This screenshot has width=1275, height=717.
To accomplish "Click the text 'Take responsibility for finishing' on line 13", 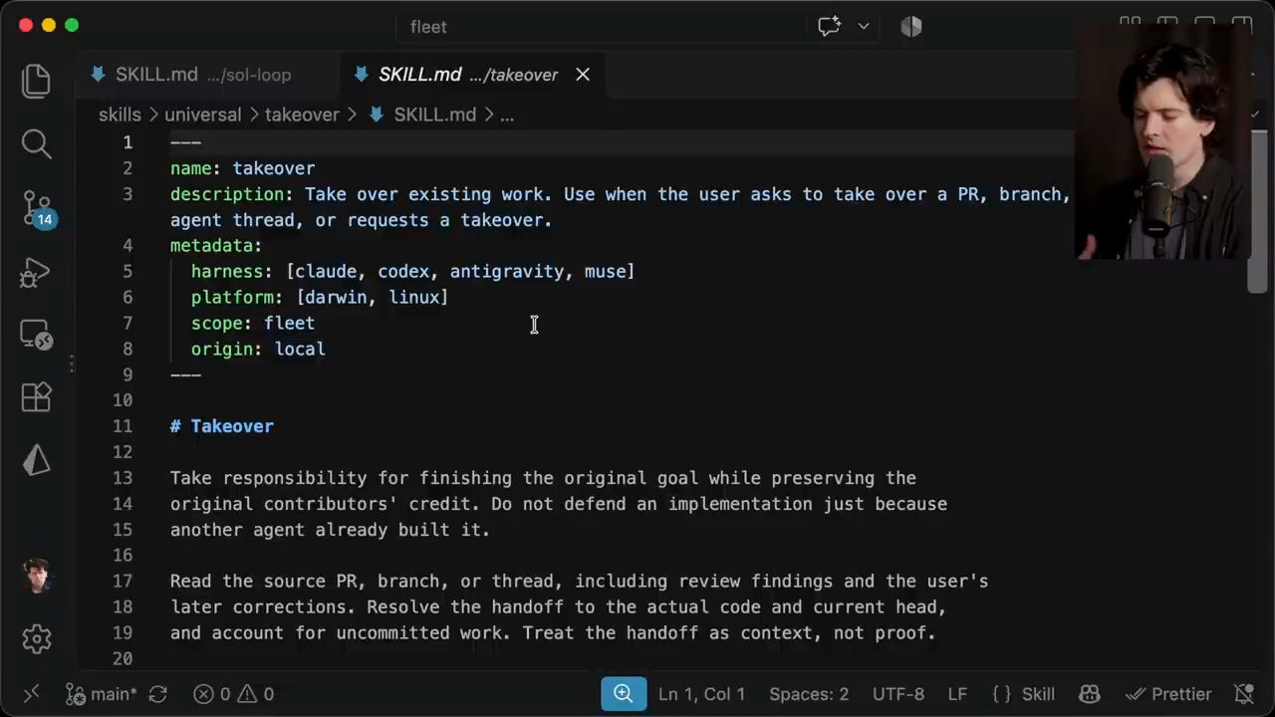I will pos(341,478).
